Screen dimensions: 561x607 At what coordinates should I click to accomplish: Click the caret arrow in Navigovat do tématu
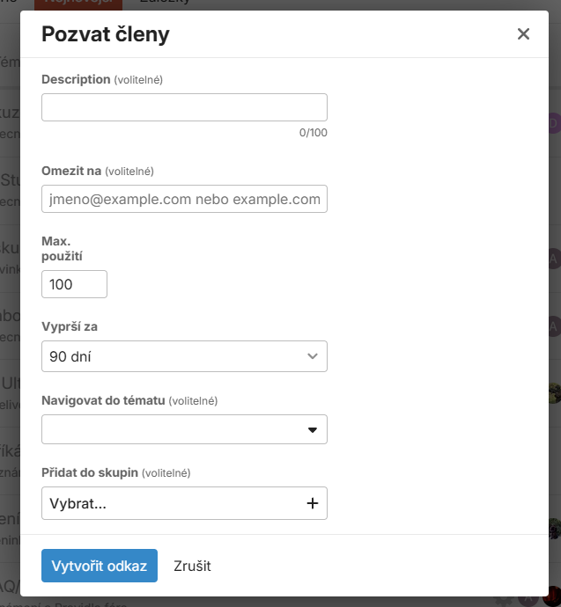pos(312,430)
